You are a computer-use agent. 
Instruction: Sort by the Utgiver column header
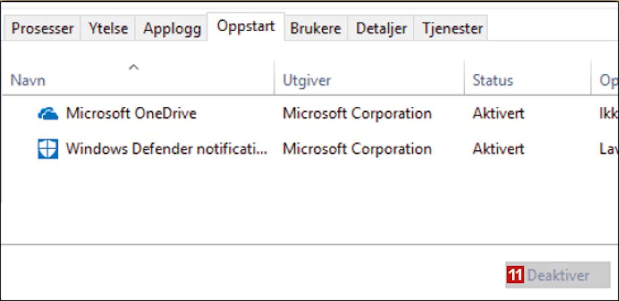(307, 81)
